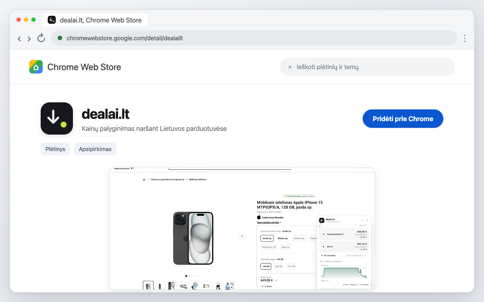Click the Kainų palyginimas naršant Lietuvos parduotuvėse description
The image size is (484, 302).
click(x=154, y=129)
